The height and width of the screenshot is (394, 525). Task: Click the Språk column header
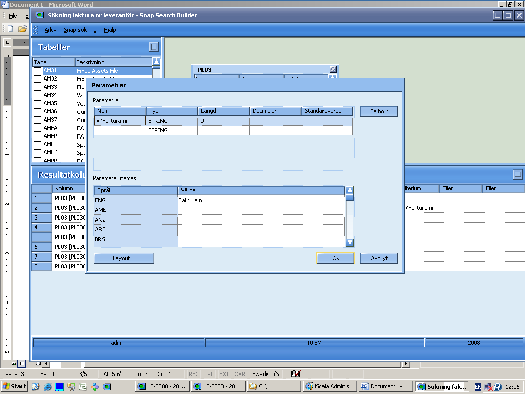[x=136, y=190]
